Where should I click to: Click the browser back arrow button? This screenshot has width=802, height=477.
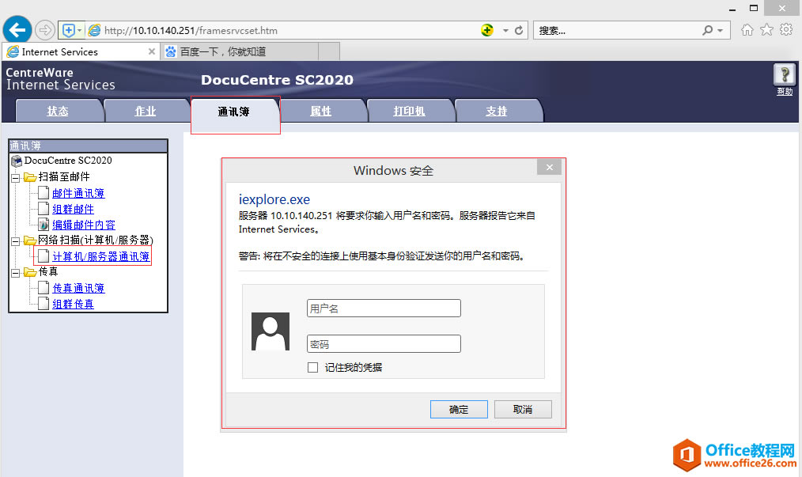[17, 30]
